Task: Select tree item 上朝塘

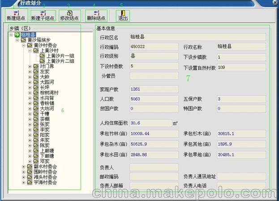Action: tap(47, 151)
